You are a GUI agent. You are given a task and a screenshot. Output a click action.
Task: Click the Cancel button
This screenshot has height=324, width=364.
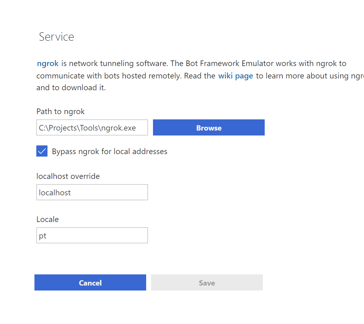[90, 282]
